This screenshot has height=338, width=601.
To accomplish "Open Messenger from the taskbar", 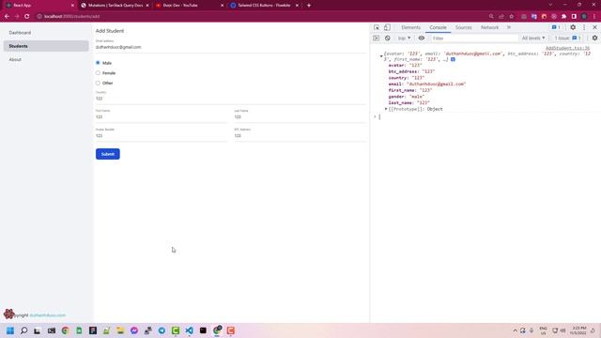I will (134, 330).
